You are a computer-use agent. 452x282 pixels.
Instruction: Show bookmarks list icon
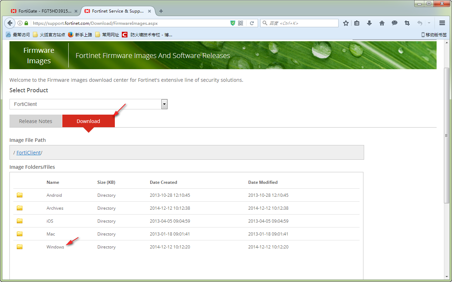pos(357,23)
